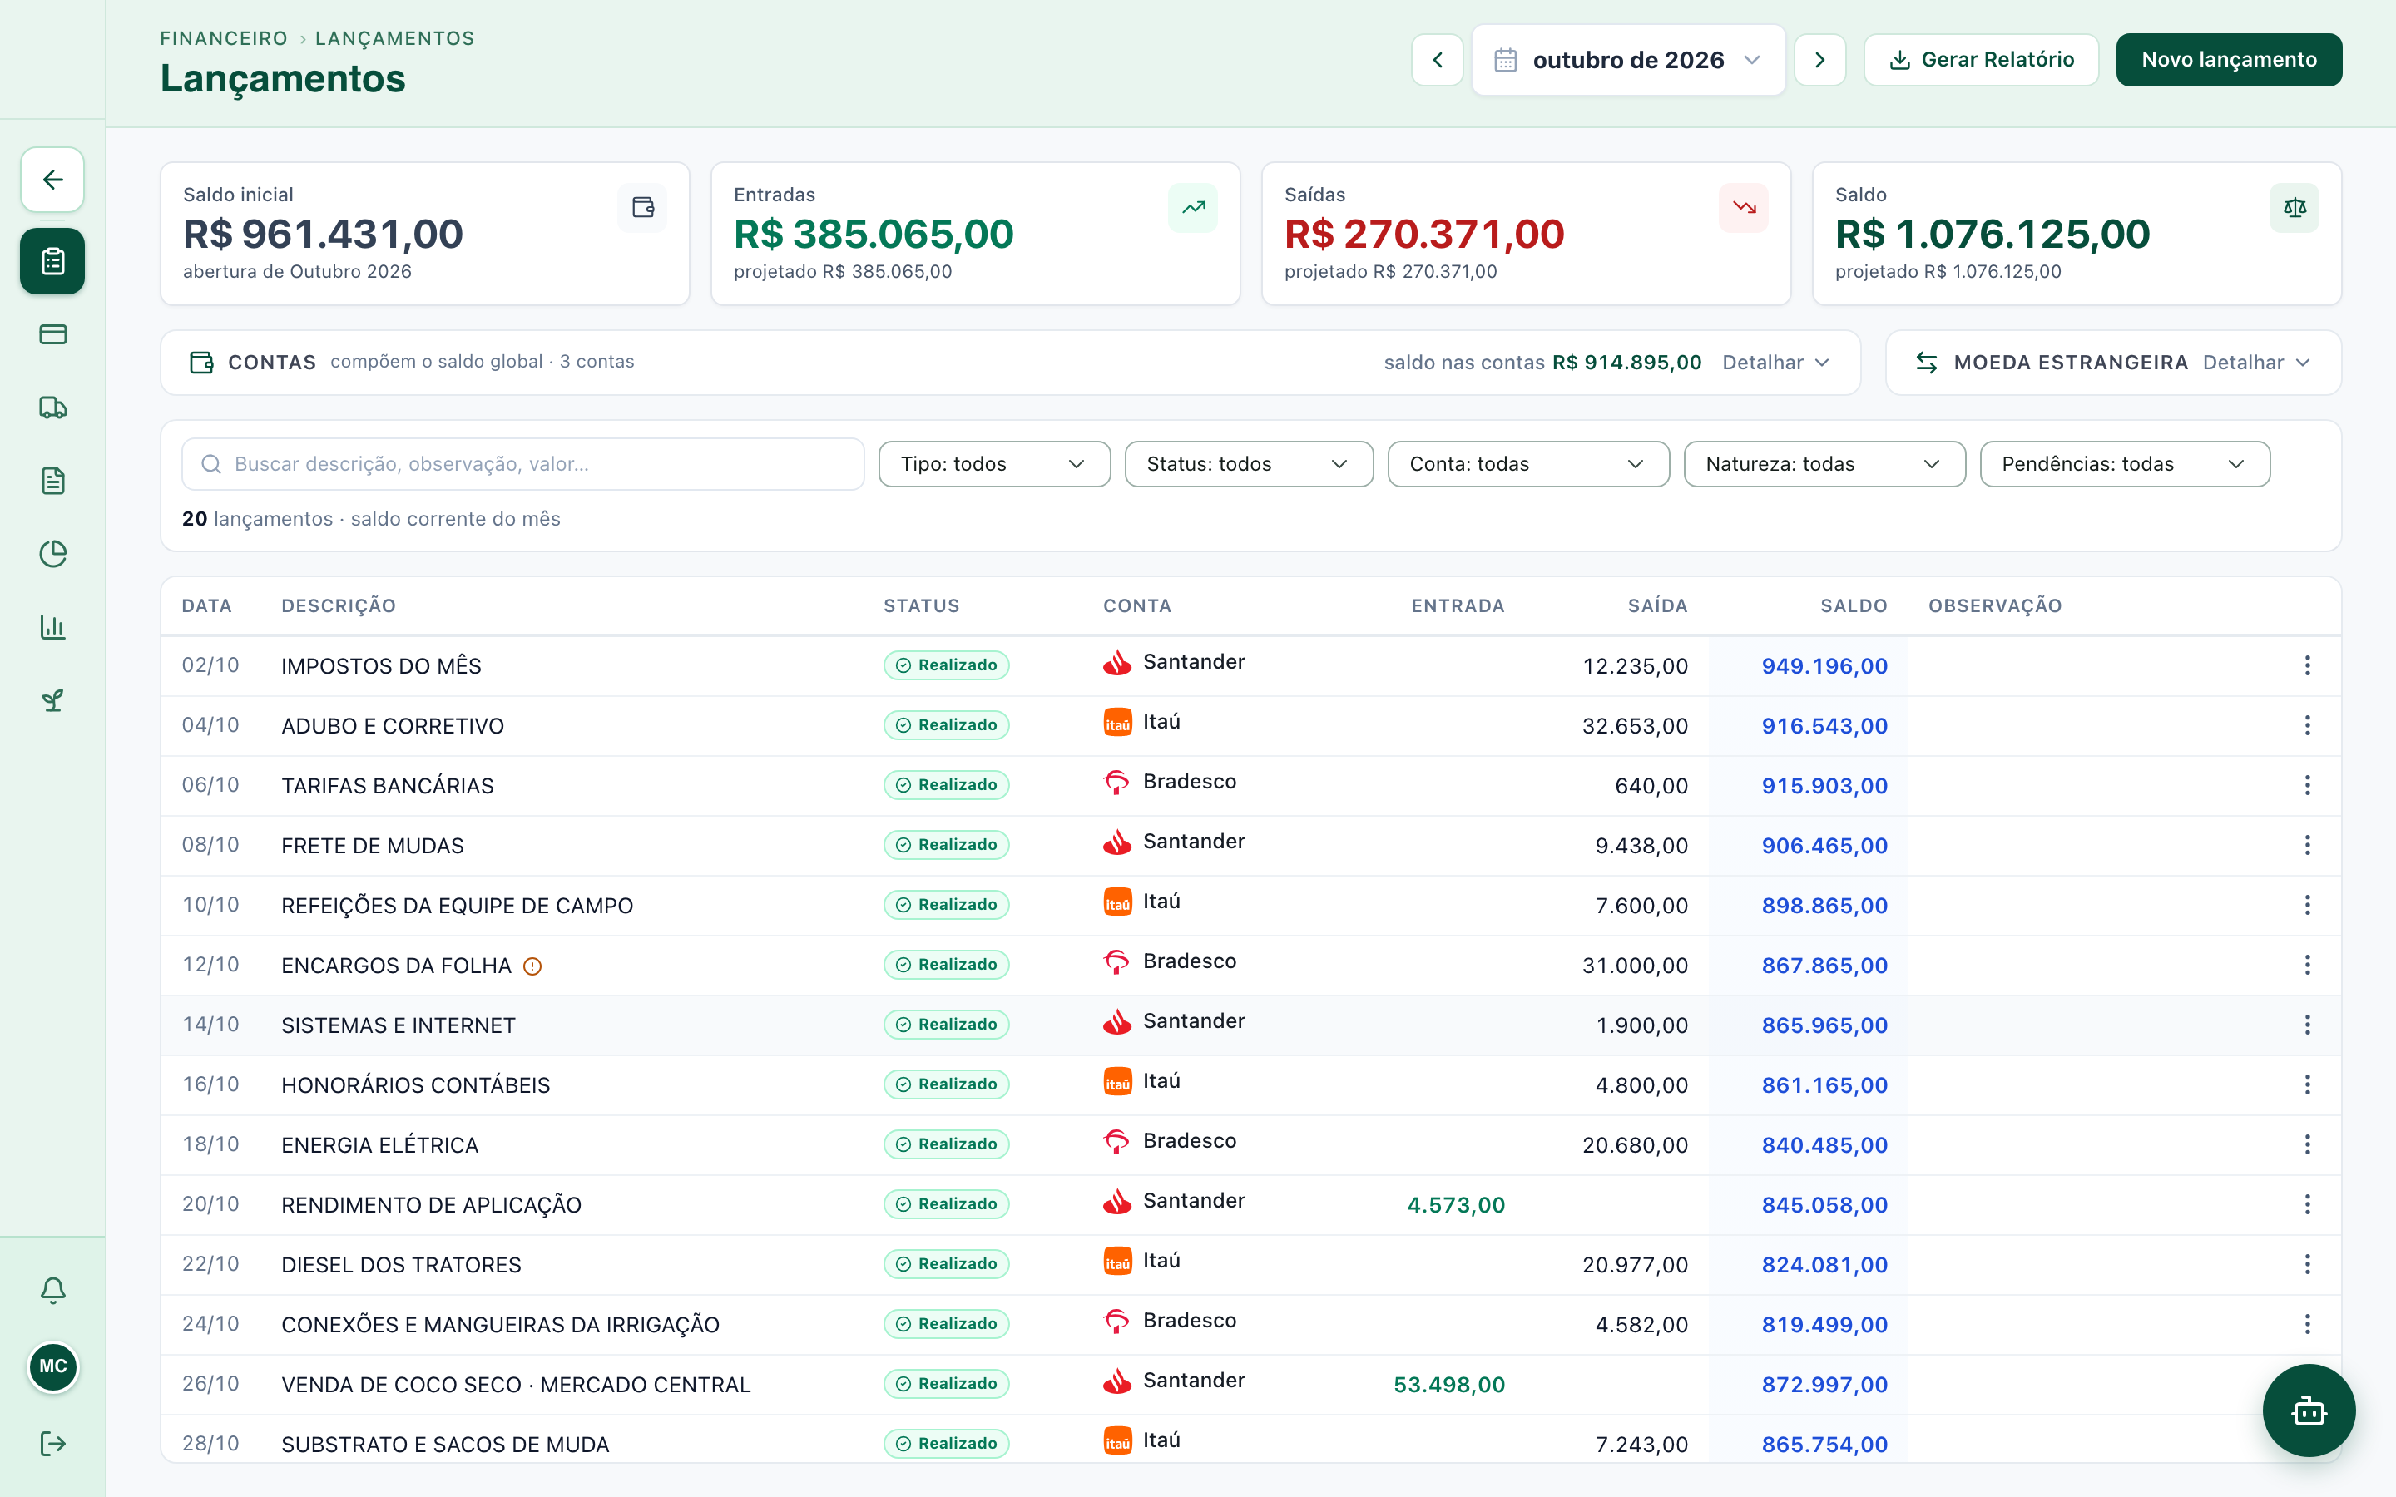Viewport: 2396px width, 1497px height.
Task: Open the Pendências: todas filter
Action: click(2125, 464)
